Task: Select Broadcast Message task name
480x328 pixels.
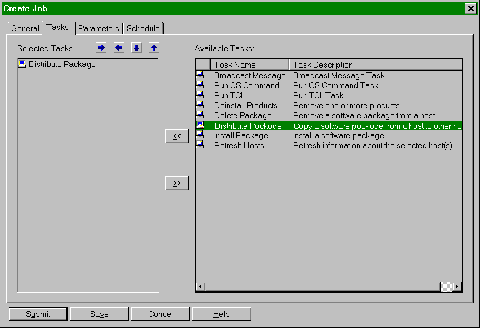Action: coord(250,75)
